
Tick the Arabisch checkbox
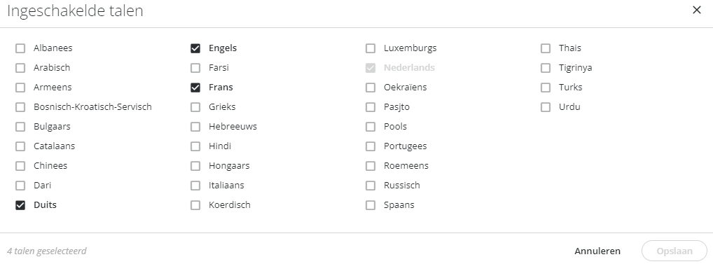pos(20,68)
